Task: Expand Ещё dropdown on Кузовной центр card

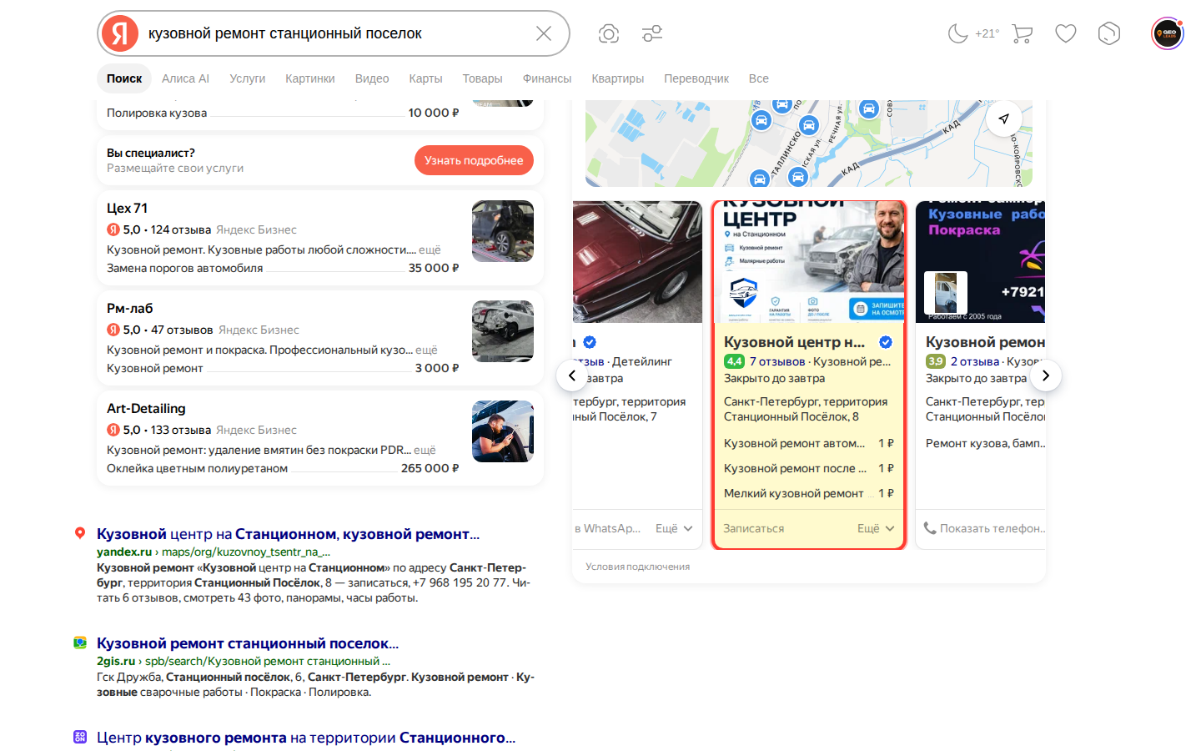Action: (876, 528)
